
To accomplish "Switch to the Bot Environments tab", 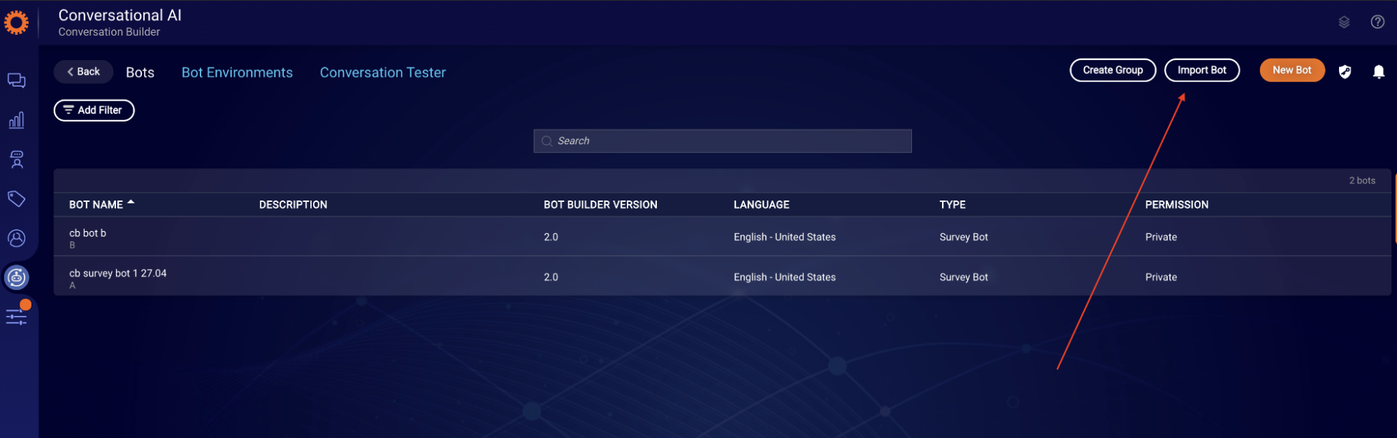I will point(237,73).
